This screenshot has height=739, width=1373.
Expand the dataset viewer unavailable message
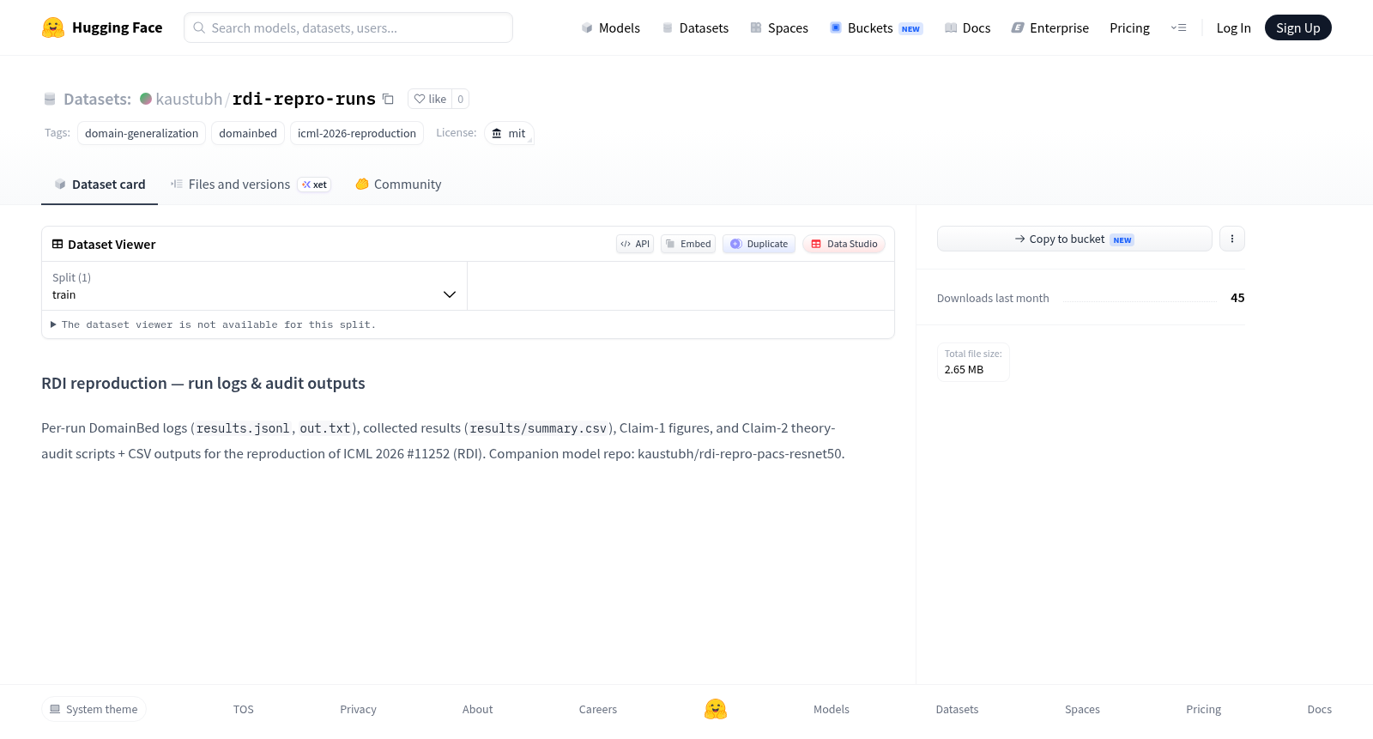[x=214, y=324]
